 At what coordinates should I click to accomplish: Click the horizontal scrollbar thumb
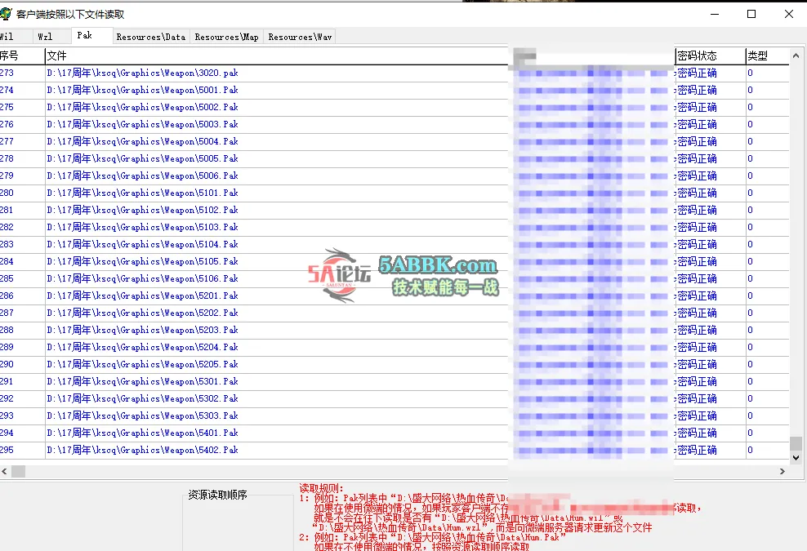[19, 471]
